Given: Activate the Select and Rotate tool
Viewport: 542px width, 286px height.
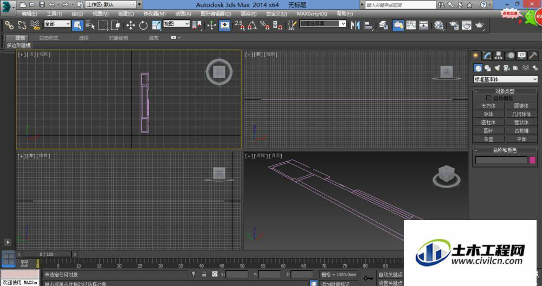Looking at the screenshot, I should click(144, 25).
